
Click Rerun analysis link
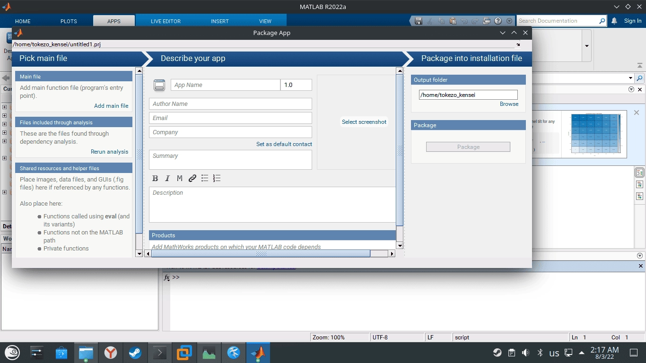tap(109, 152)
